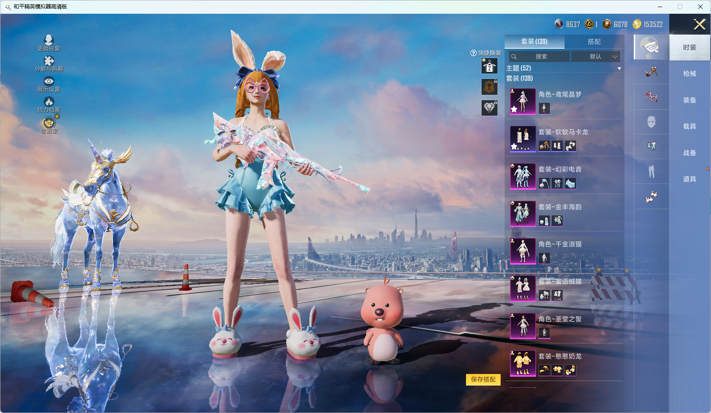Select the bunny slippers category icon
The width and height of the screenshot is (711, 413).
[x=651, y=196]
